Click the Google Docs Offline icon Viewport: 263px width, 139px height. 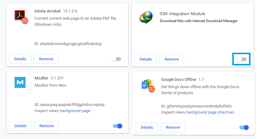[x=148, y=85]
